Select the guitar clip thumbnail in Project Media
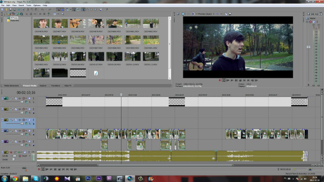Viewport: 324px width, 182px height. tap(78, 24)
